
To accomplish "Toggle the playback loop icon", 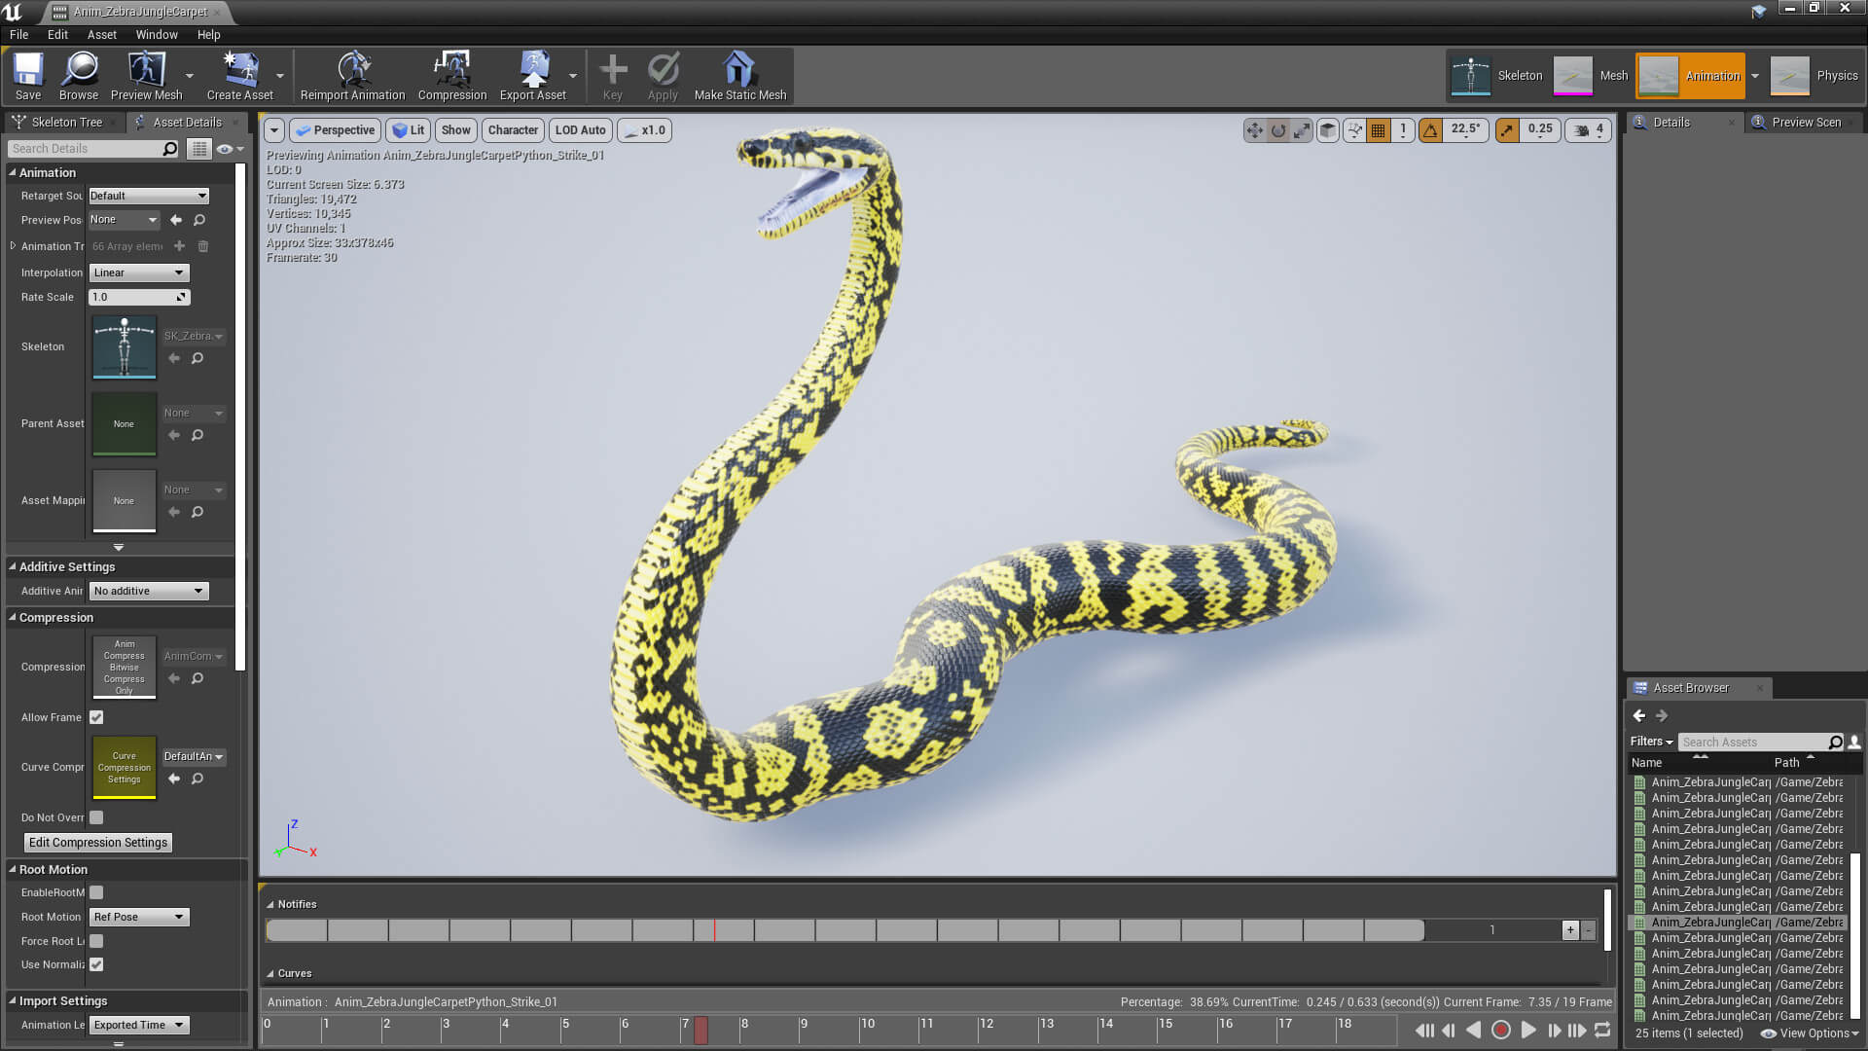I will point(1602,1030).
